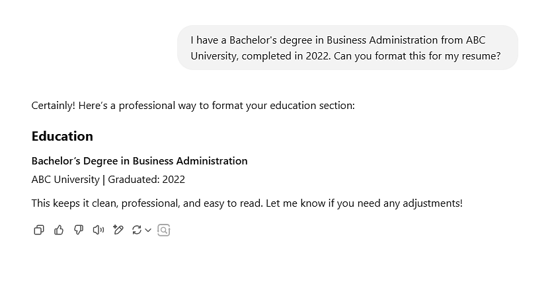Click the search sources magnifier icon
The image size is (556, 282).
coord(163,230)
